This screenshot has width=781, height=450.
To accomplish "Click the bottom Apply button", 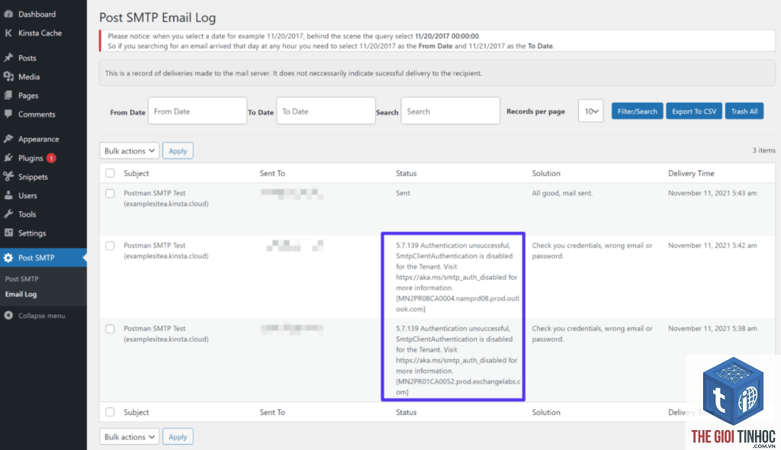I will click(178, 437).
